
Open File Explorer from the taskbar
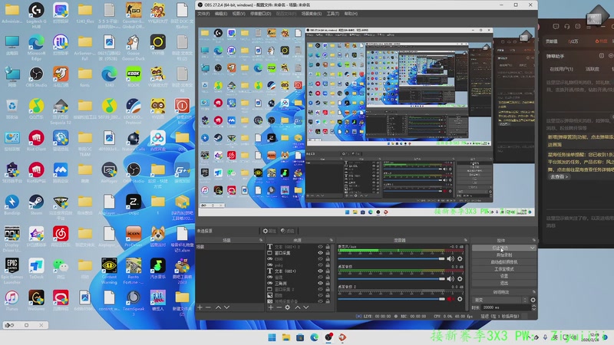pos(286,337)
